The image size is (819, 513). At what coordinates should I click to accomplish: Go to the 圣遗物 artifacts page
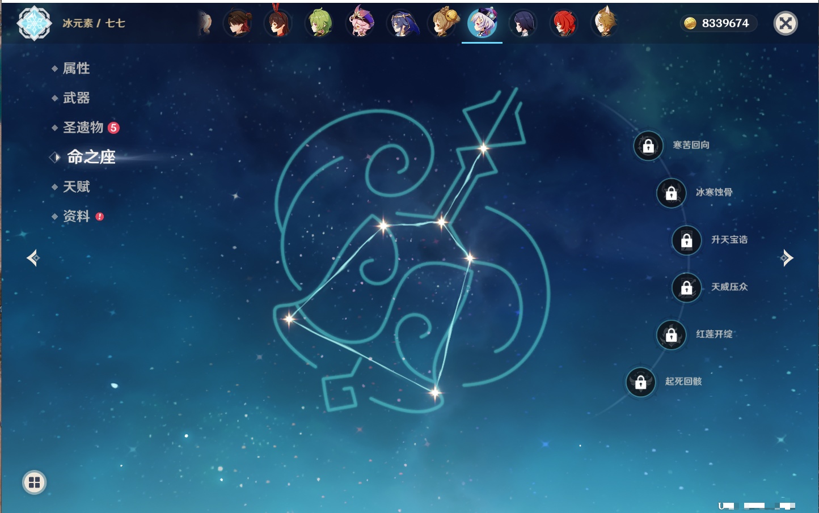(83, 128)
